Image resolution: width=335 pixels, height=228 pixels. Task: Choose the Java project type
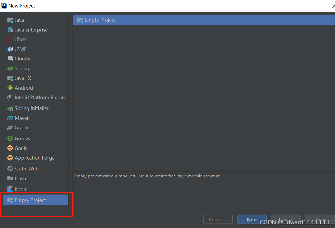[36, 20]
